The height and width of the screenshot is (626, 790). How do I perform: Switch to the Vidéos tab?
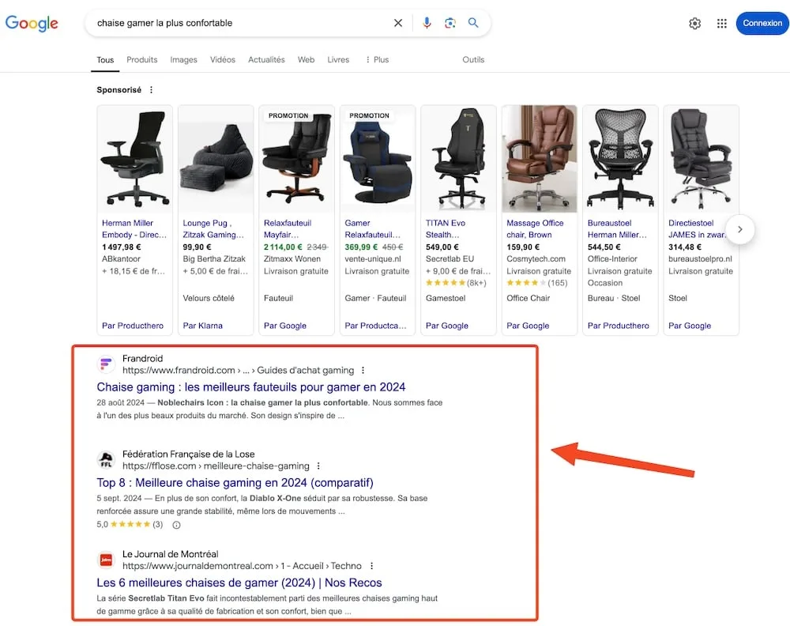click(222, 59)
